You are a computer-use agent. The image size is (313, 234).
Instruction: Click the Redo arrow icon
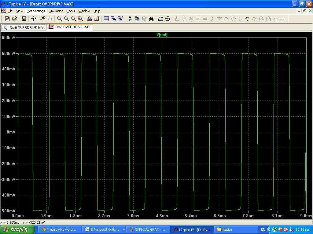click(x=254, y=19)
